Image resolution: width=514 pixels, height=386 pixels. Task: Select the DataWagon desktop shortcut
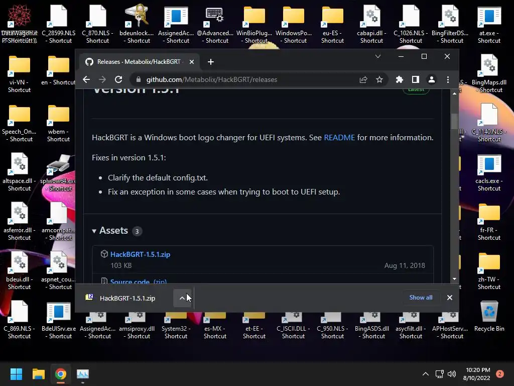pos(20,24)
